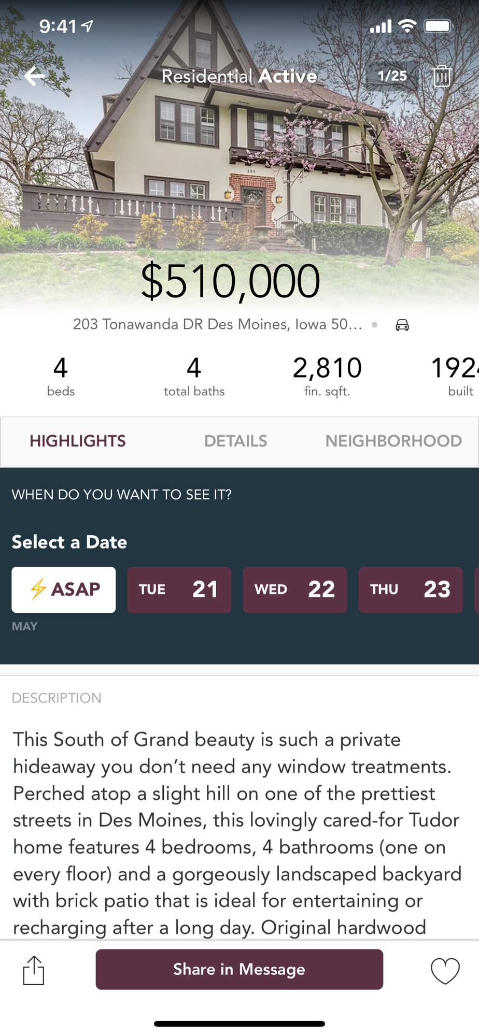
Task: Open the 1/25 photo counter
Action: [392, 76]
